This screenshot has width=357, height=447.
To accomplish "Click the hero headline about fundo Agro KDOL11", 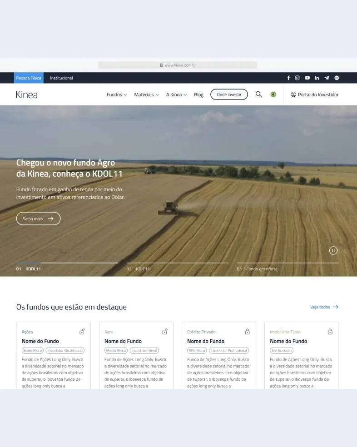I will click(x=69, y=168).
